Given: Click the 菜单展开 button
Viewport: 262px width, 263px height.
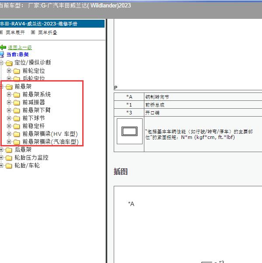Looking at the screenshot, I should pos(15,32).
